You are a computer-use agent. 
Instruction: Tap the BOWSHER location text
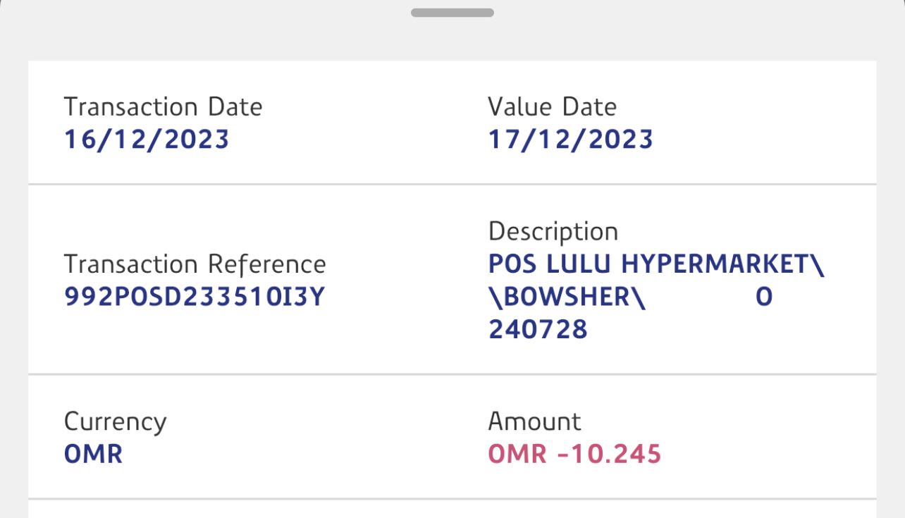point(567,297)
